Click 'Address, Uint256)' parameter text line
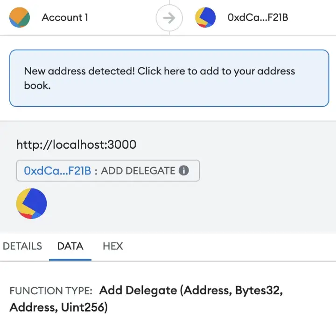The width and height of the screenshot is (336, 328). (x=58, y=307)
